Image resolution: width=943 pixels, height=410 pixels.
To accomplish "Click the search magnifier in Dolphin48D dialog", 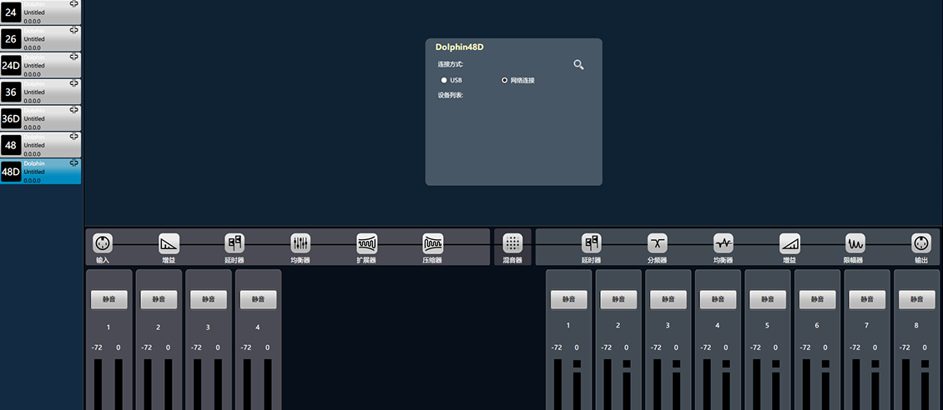I will click(578, 64).
